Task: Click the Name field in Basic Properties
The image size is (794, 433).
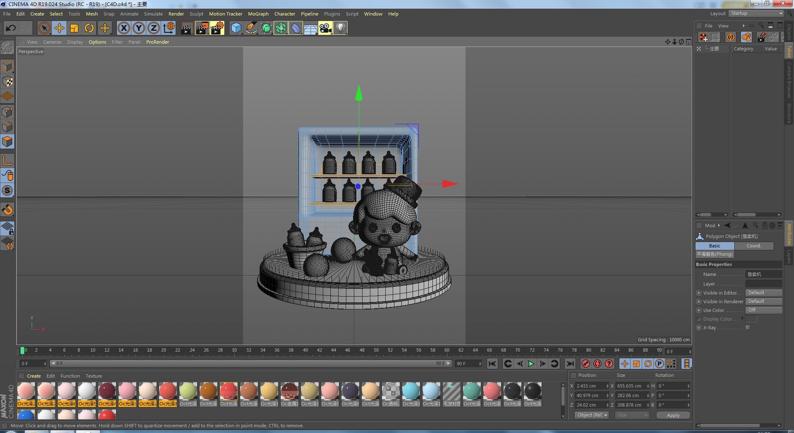Action: 763,274
